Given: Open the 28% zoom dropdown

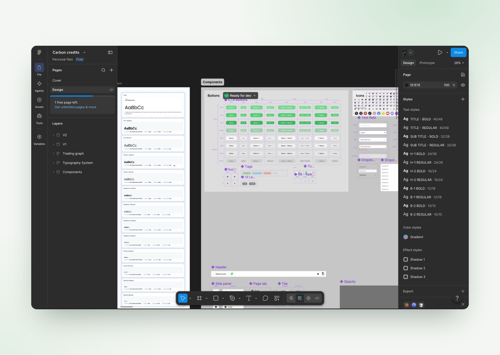Looking at the screenshot, I should [459, 63].
